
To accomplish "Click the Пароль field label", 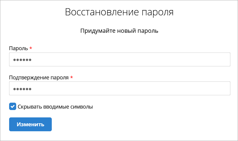I will coord(18,48).
